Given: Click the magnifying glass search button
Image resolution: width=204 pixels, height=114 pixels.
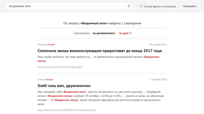Looking at the screenshot, I should click(x=129, y=6).
